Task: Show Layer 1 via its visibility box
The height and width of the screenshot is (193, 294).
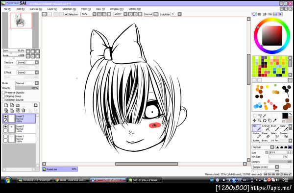Action: click(x=5, y=137)
